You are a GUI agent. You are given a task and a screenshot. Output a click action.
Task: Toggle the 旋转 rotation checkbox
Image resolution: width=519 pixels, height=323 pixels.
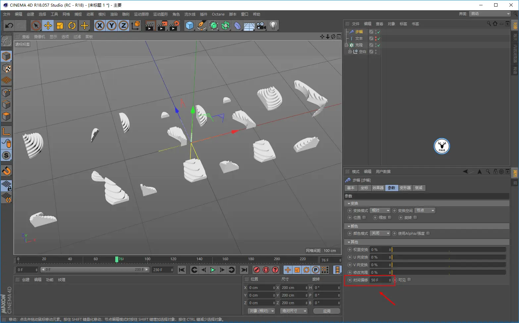(415, 218)
